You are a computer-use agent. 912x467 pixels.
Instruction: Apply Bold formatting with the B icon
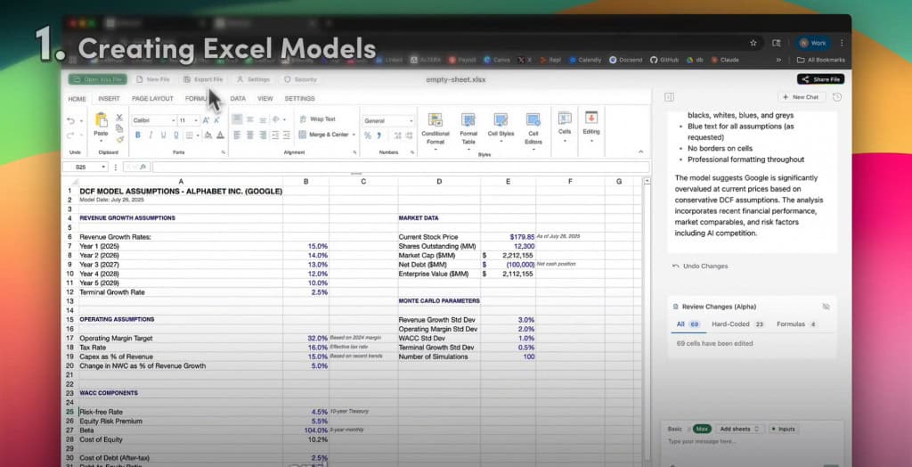(x=138, y=135)
